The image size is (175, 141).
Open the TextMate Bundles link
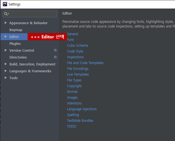(x=80, y=121)
